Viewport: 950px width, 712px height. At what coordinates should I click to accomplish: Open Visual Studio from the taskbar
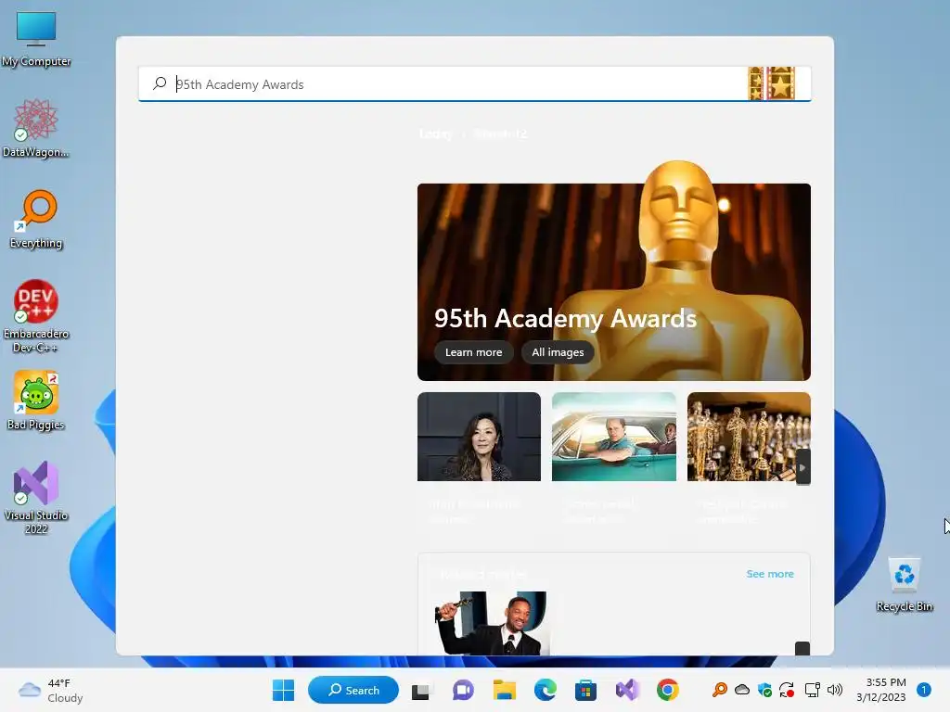coord(627,690)
